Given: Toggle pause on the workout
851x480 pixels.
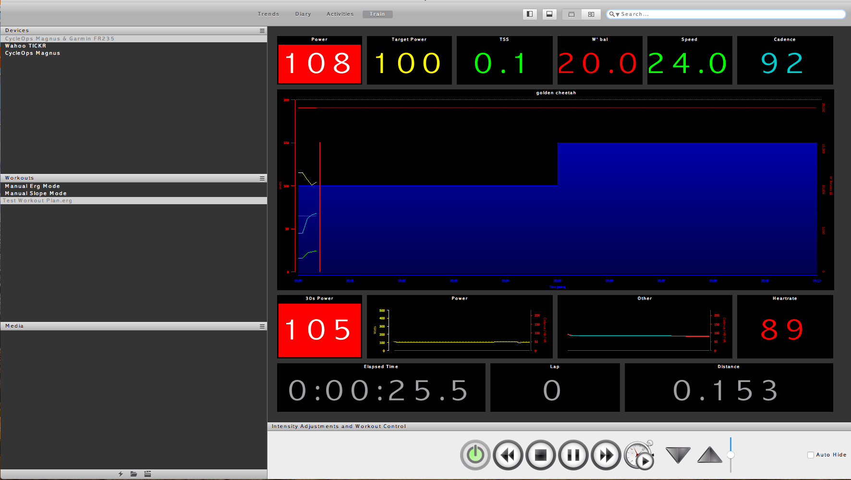Looking at the screenshot, I should (x=573, y=455).
